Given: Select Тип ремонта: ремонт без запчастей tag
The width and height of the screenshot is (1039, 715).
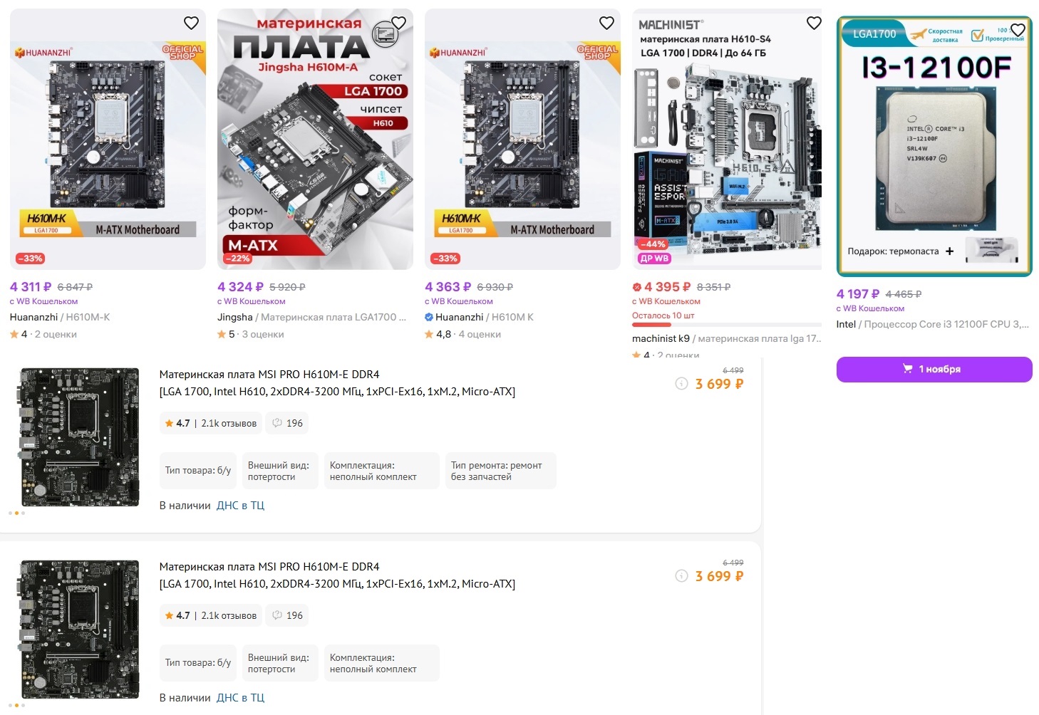Looking at the screenshot, I should (x=500, y=471).
